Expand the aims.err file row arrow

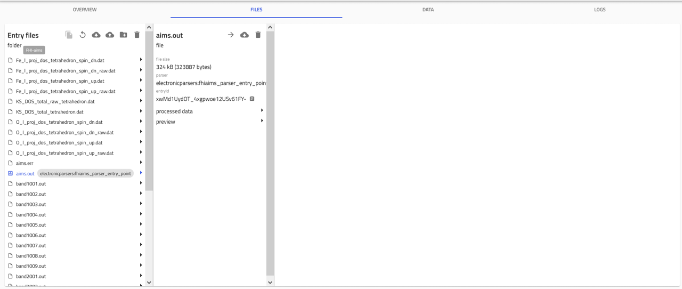click(x=141, y=163)
